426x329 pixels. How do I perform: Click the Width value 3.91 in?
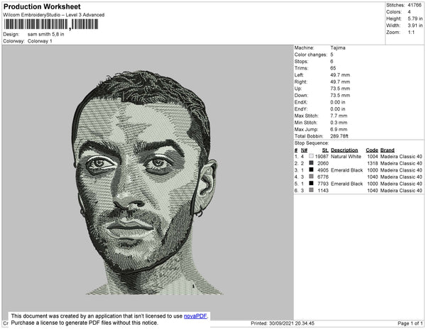[415, 26]
